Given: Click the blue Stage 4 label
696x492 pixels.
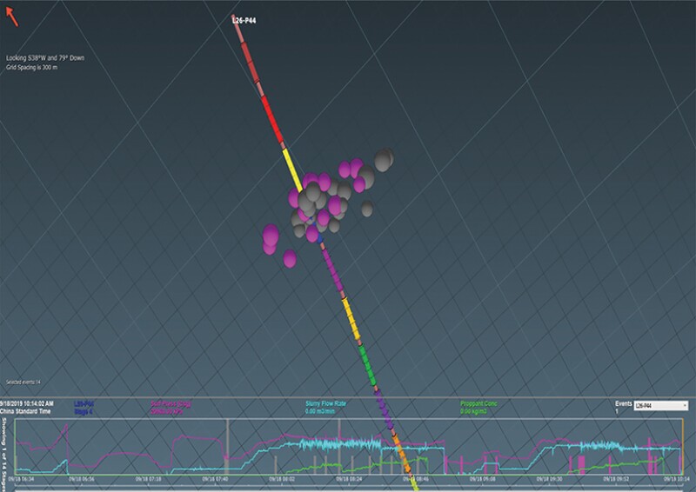Looking at the screenshot, I should (x=84, y=412).
